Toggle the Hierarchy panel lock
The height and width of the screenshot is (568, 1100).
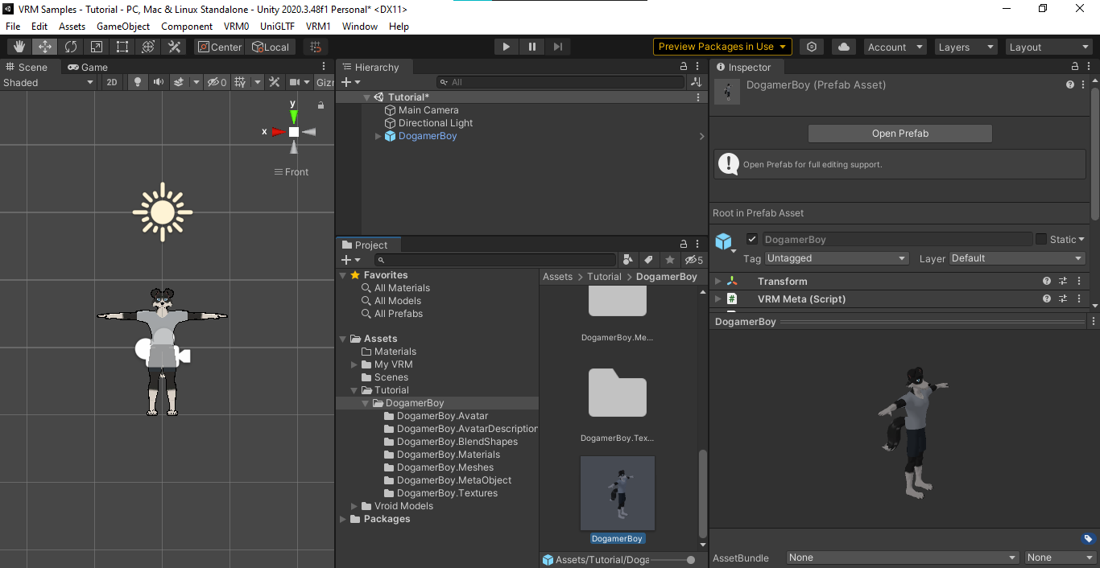[684, 67]
